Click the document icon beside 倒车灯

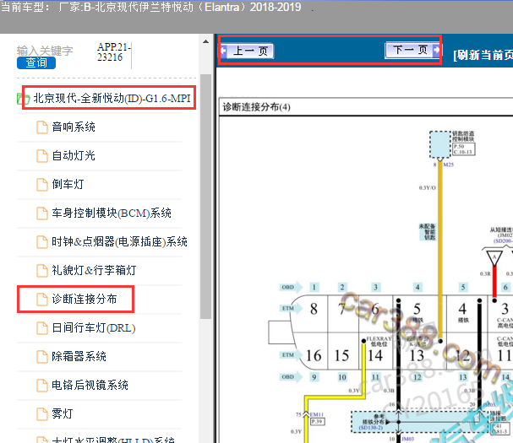42,185
